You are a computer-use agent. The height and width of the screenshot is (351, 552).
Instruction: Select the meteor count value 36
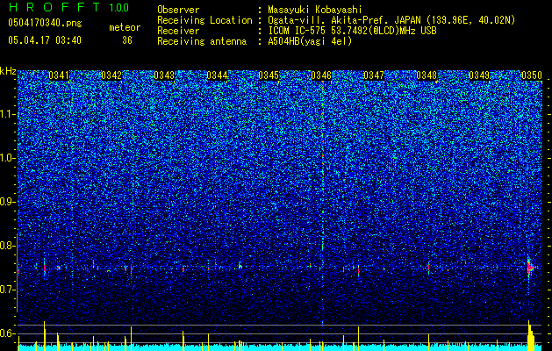127,40
